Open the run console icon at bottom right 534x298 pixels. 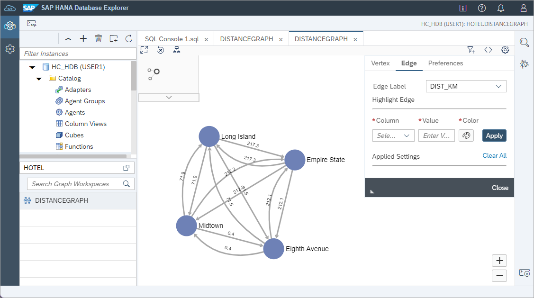524,273
